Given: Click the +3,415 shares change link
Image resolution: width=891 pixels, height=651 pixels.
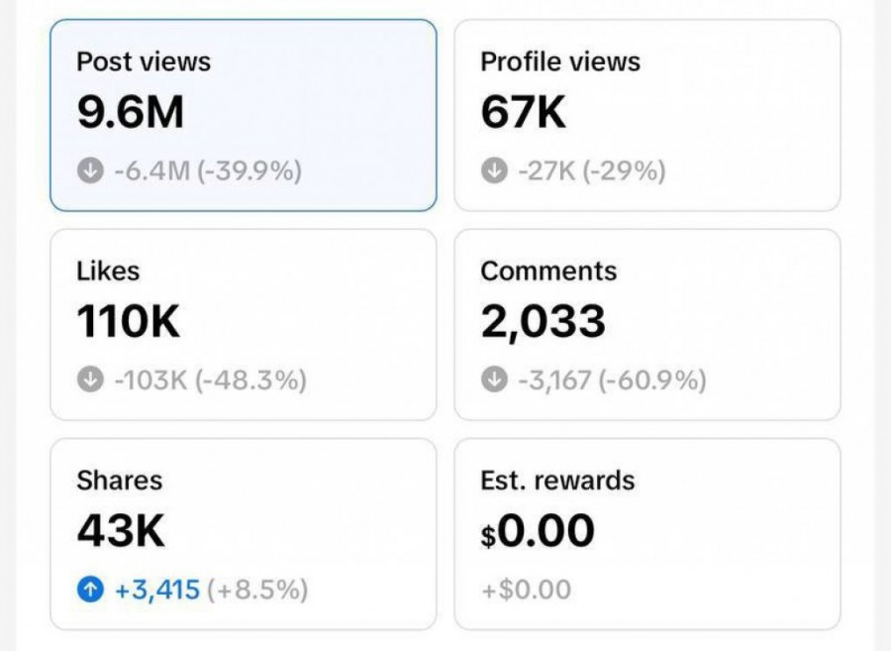Looking at the screenshot, I should 157,591.
